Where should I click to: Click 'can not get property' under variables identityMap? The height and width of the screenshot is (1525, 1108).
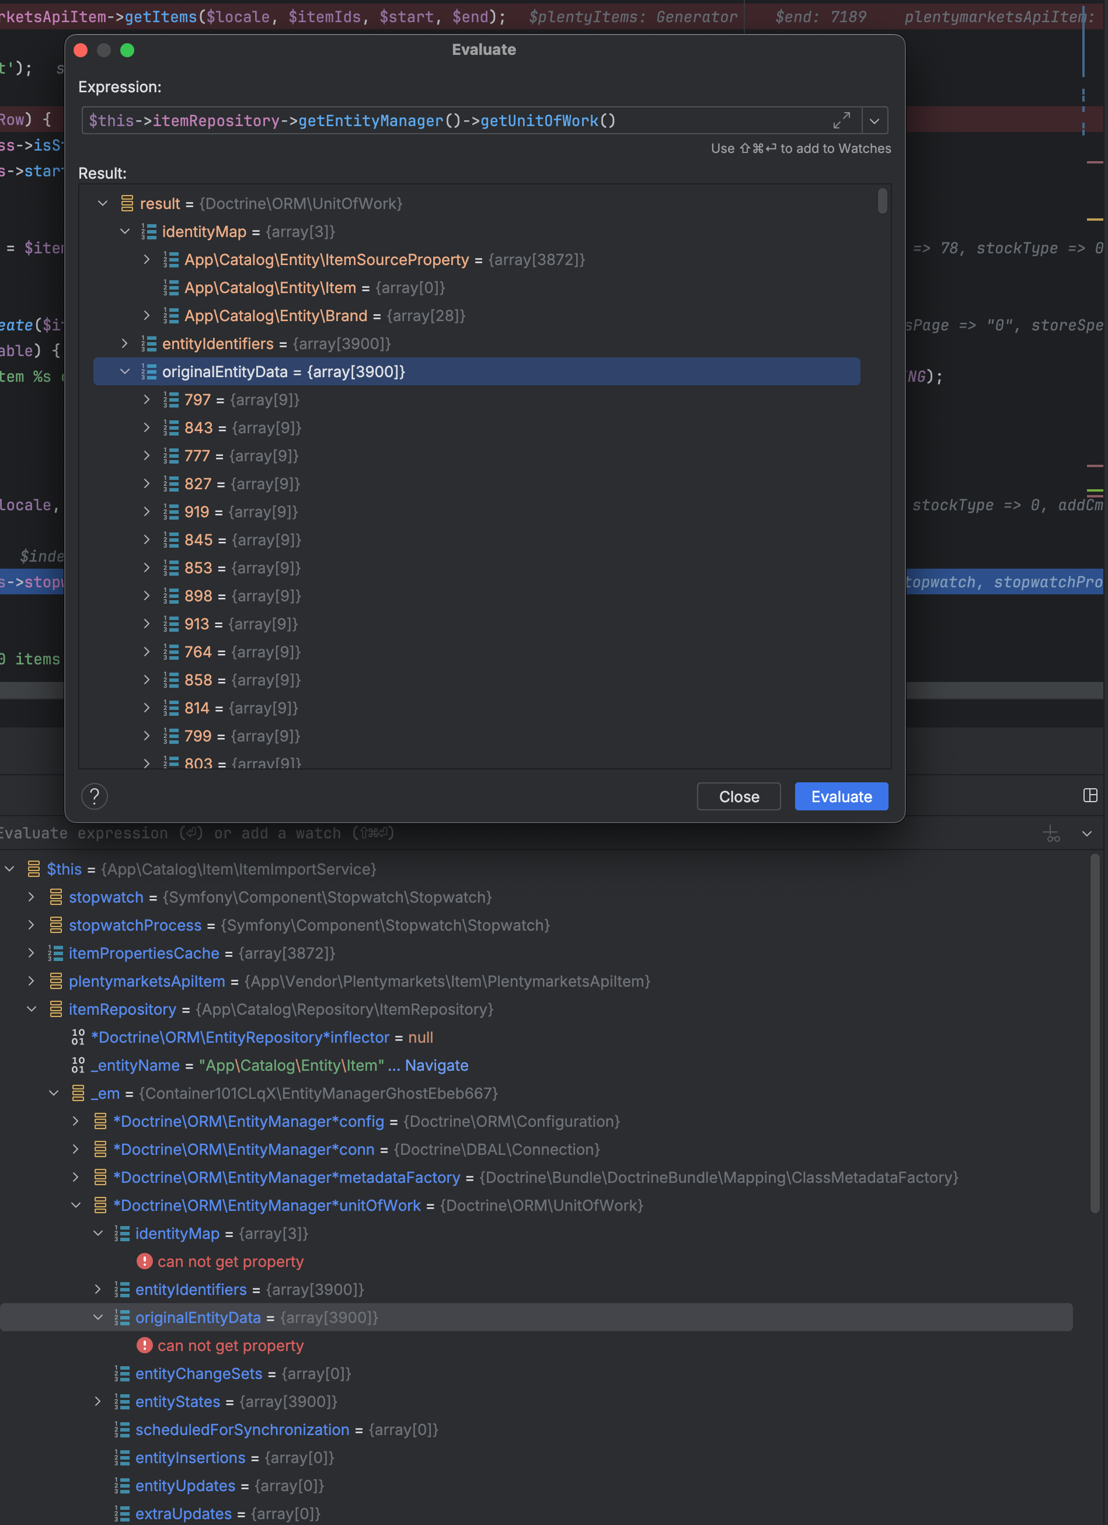point(231,1262)
